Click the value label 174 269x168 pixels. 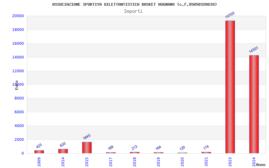pos(206,147)
